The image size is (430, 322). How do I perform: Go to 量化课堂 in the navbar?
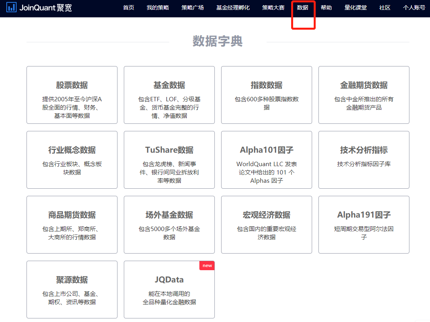point(356,8)
